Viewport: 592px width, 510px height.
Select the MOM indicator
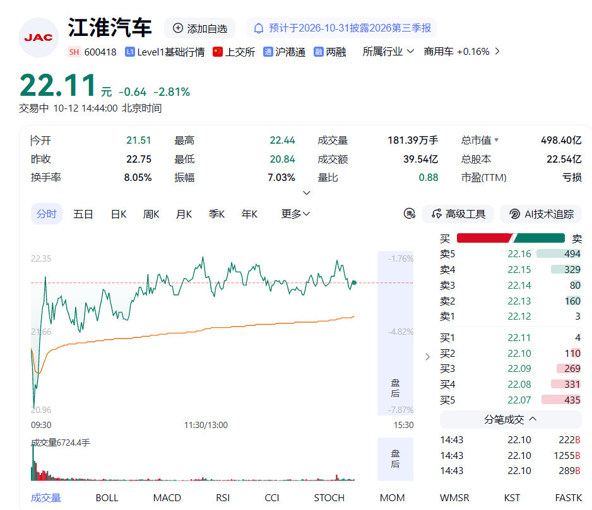(393, 498)
